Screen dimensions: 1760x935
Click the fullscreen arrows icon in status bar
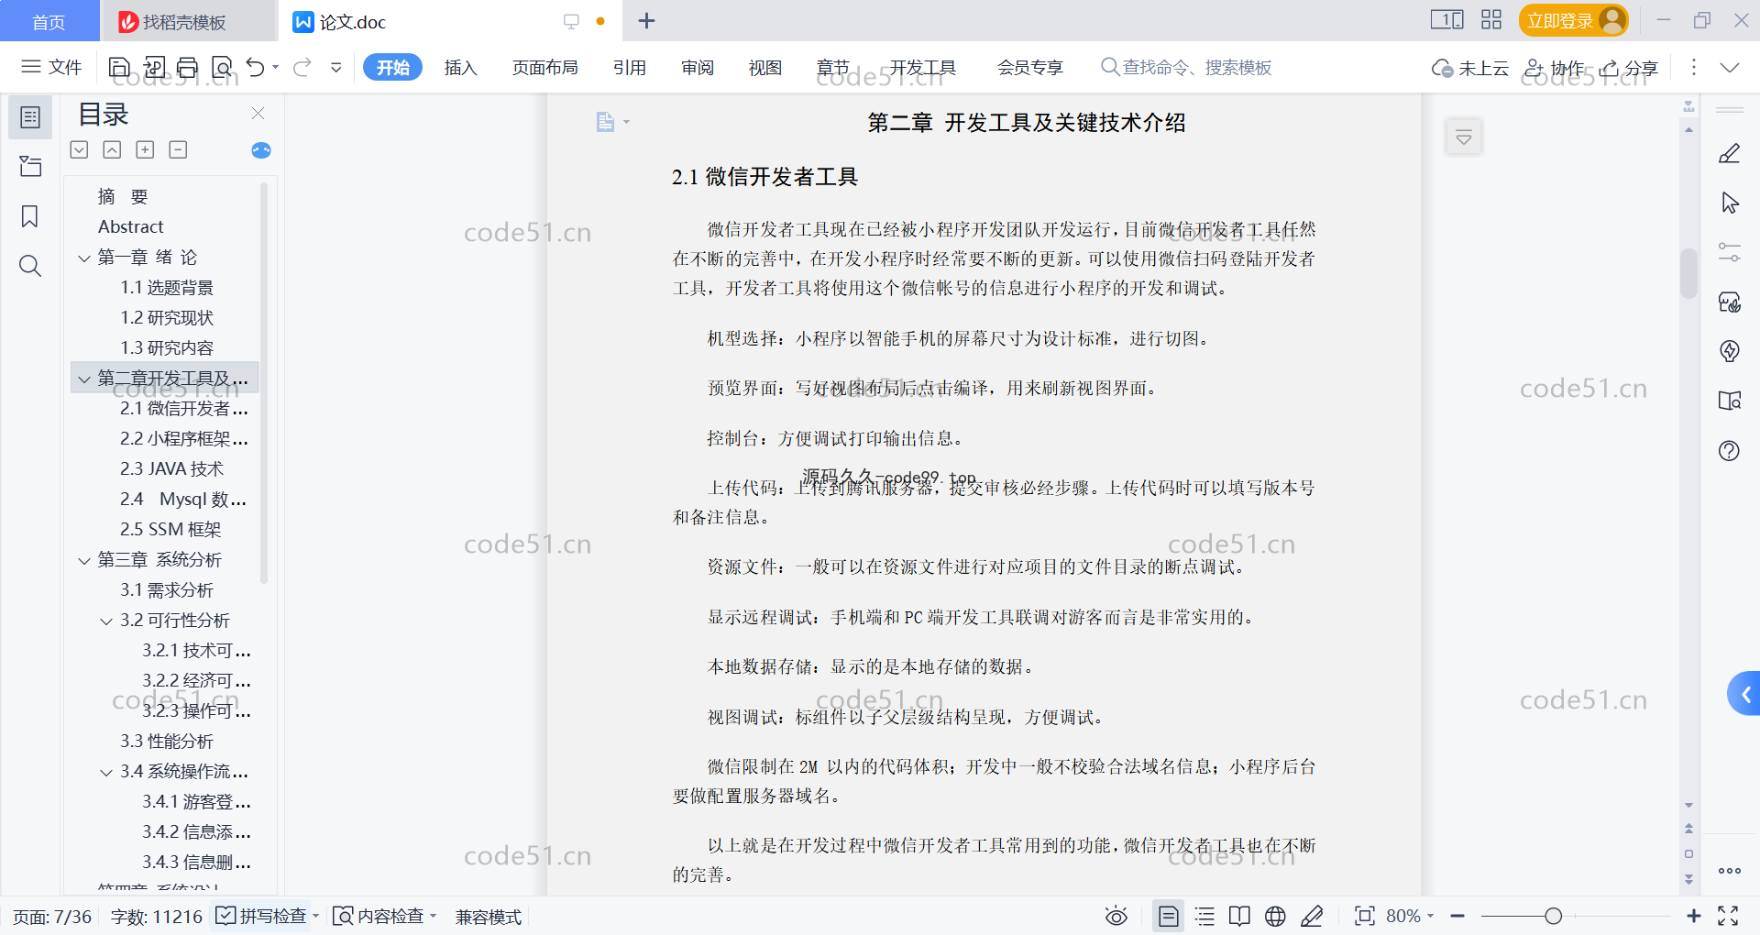pyautogui.click(x=1728, y=916)
